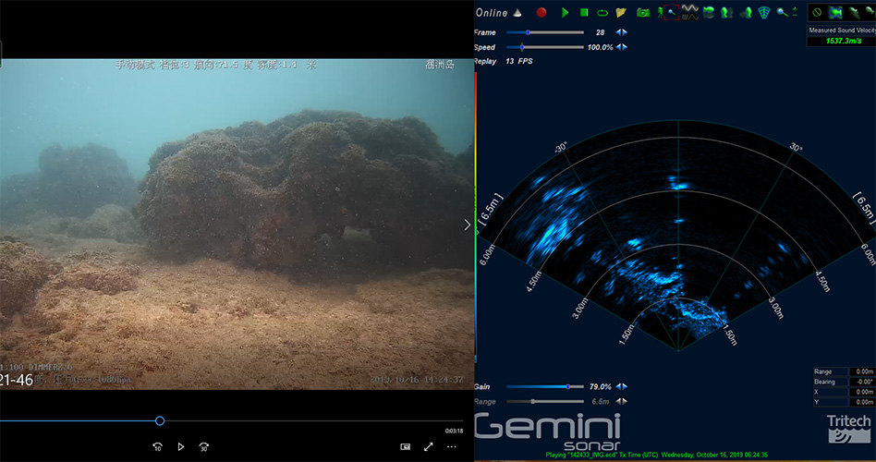Image resolution: width=876 pixels, height=462 pixels.
Task: Increase Speed with right arrow
Action: coord(625,47)
